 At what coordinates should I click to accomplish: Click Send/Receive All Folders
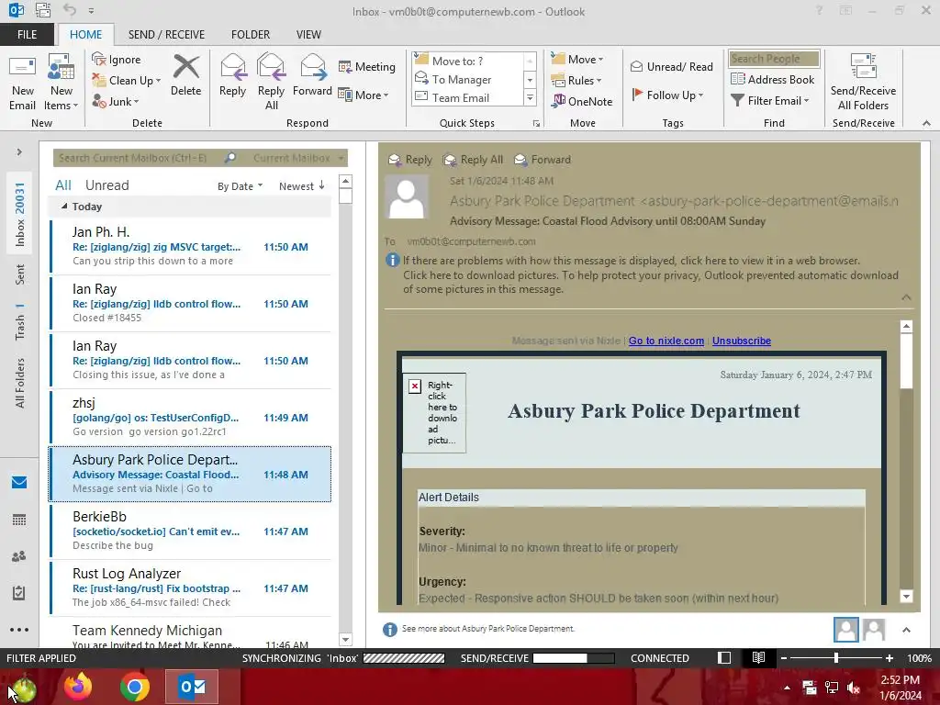click(863, 83)
